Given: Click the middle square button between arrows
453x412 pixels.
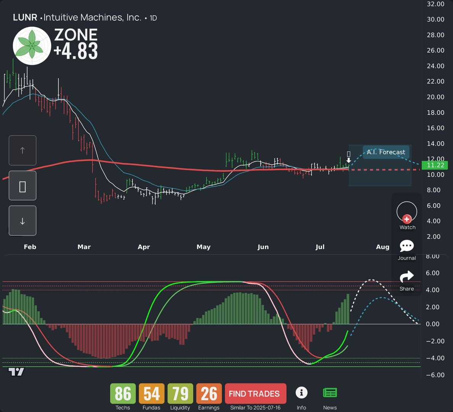Looking at the screenshot, I should (x=23, y=186).
